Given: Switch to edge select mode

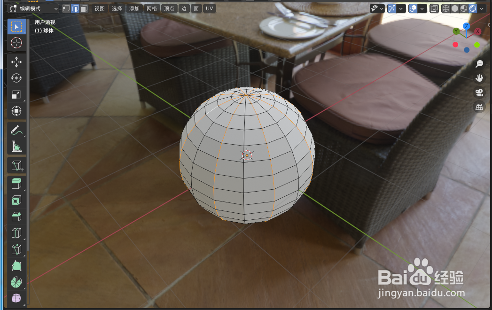Looking at the screenshot, I should [x=74, y=8].
